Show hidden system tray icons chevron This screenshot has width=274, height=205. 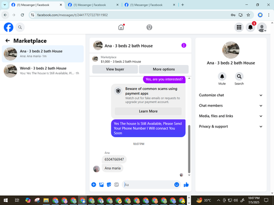pyautogui.click(x=218, y=201)
